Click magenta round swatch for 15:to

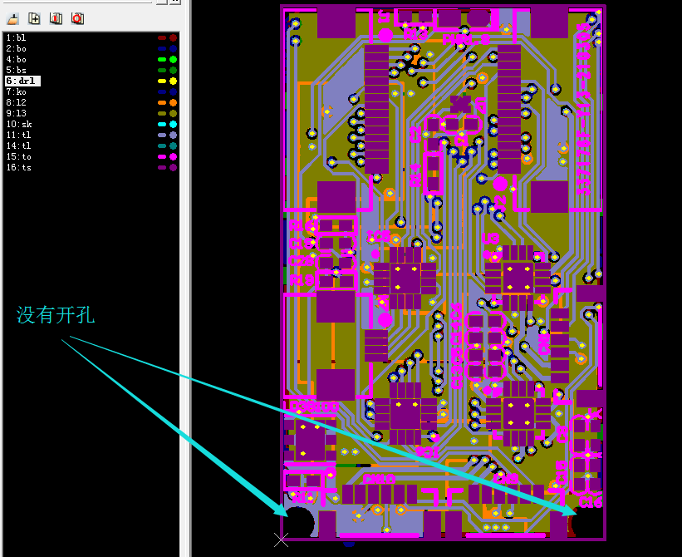173,156
